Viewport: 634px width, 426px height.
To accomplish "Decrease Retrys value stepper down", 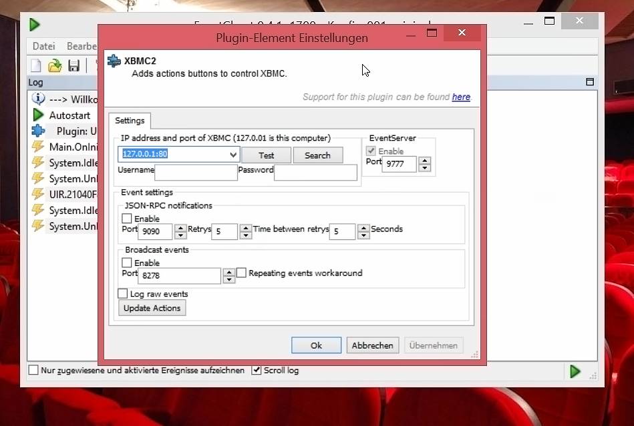I will pos(245,235).
